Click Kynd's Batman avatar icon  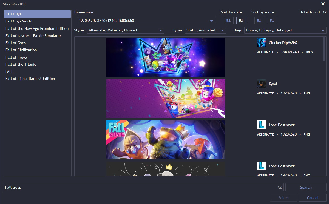(262, 84)
